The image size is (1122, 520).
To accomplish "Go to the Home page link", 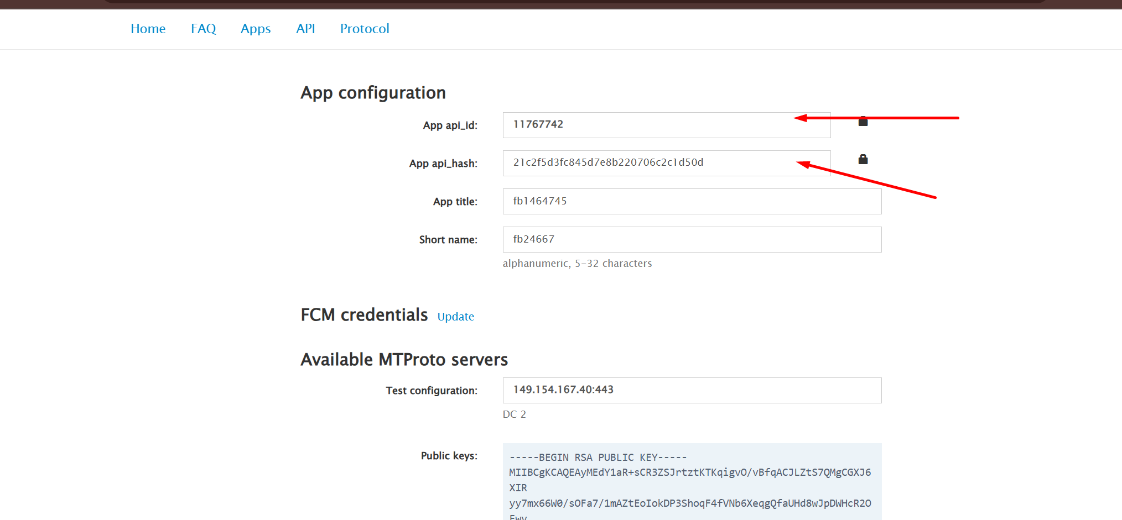I will click(148, 29).
